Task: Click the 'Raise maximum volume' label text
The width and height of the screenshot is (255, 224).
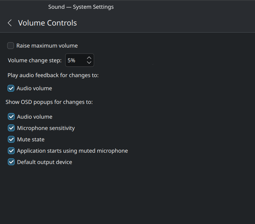Action: [47, 46]
